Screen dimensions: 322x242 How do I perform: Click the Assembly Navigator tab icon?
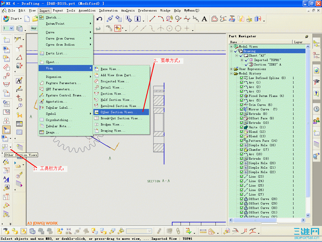click(x=316, y=44)
